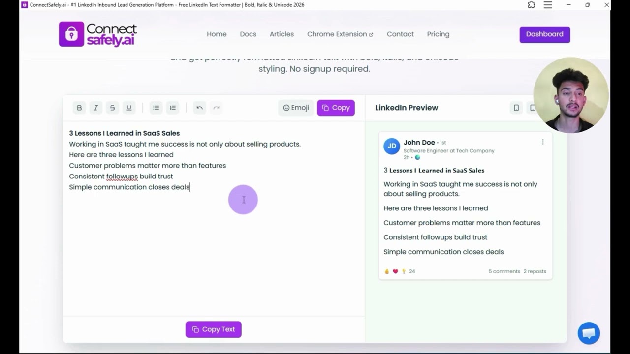Image resolution: width=630 pixels, height=354 pixels.
Task: Click the '2 reposts' text in preview
Action: click(x=535, y=271)
